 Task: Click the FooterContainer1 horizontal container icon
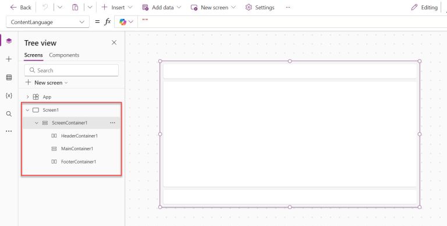(x=54, y=161)
